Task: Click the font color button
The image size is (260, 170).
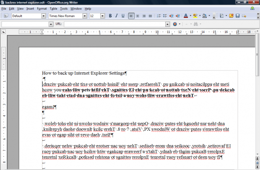Action: (x=186, y=16)
